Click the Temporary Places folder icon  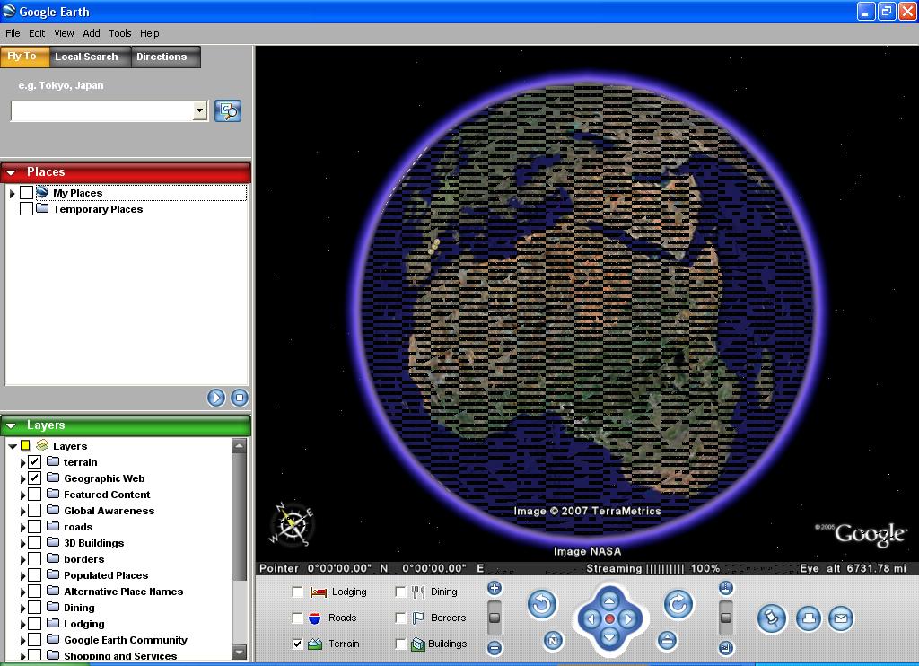(42, 209)
